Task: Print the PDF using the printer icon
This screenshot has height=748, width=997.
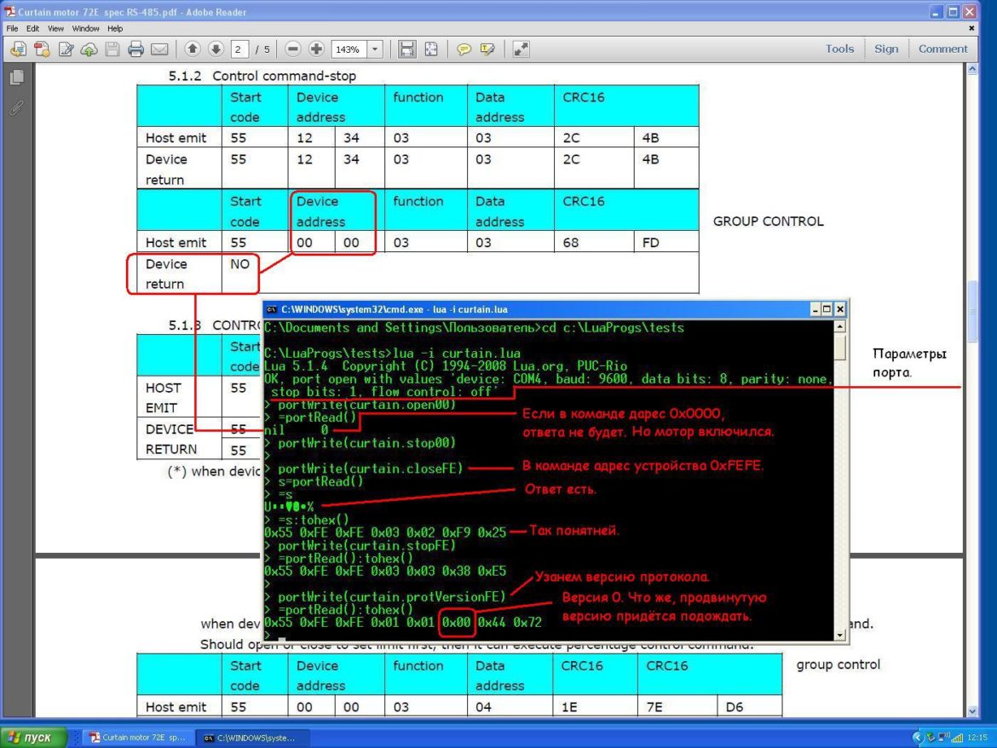Action: 135,49
